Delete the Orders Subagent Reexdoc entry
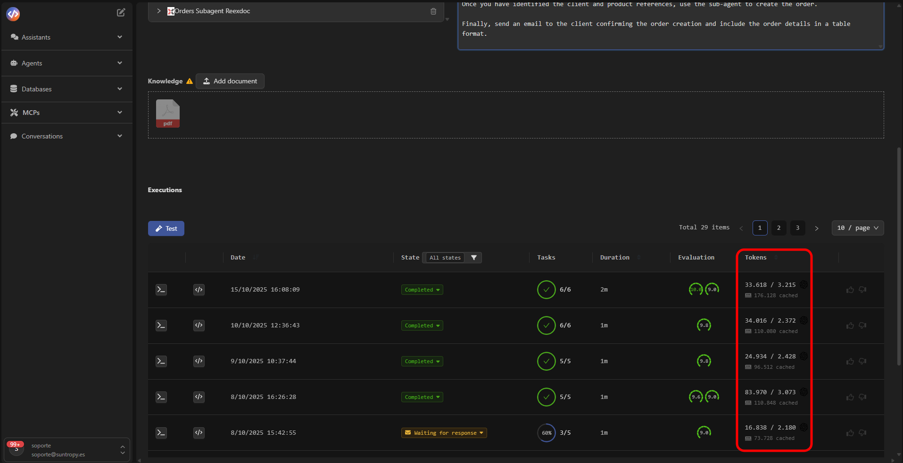This screenshot has width=903, height=463. point(433,11)
